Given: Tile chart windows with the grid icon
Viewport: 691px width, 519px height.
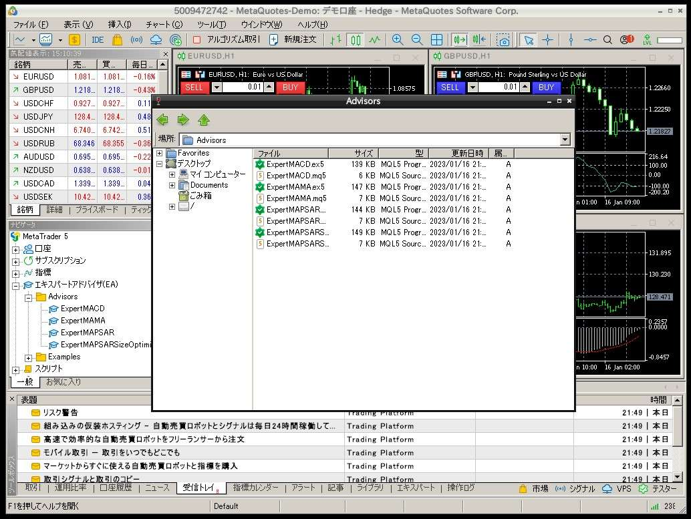Looking at the screenshot, I should [x=437, y=39].
